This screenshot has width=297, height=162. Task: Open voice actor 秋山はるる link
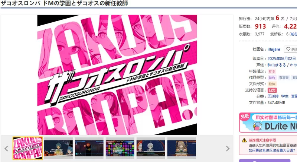point(277,65)
